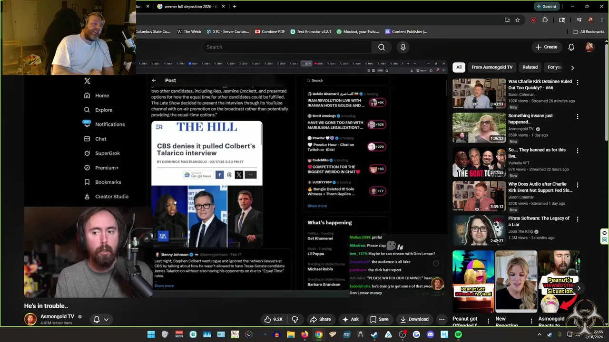Options for 'Was Charlie Kirk Detainee' video
Screen dimensions: 609x342
pyautogui.click(x=577, y=82)
